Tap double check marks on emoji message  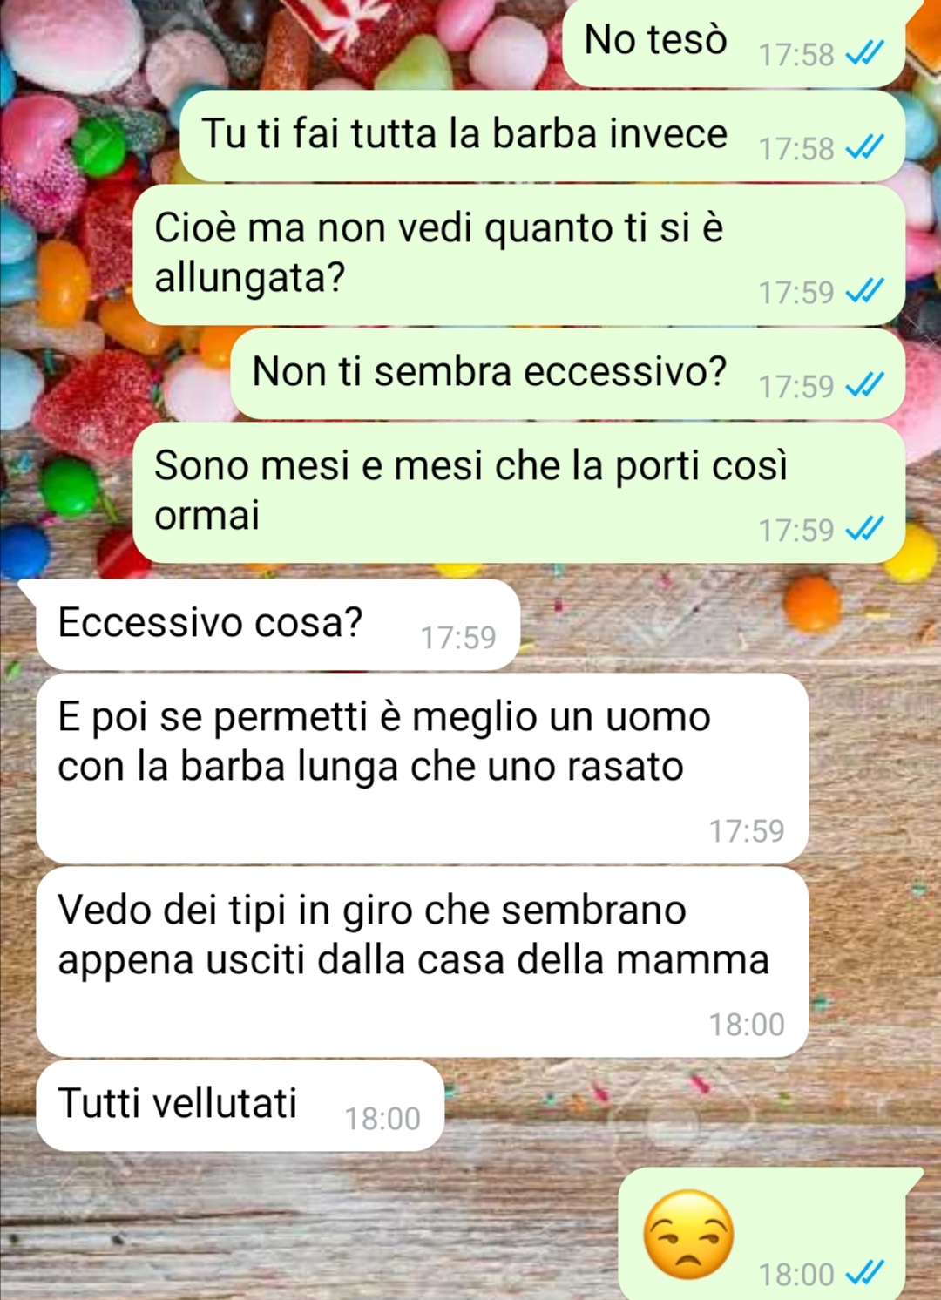click(x=865, y=1274)
